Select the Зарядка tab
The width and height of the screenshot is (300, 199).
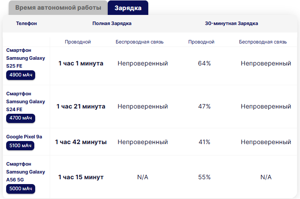(x=128, y=8)
